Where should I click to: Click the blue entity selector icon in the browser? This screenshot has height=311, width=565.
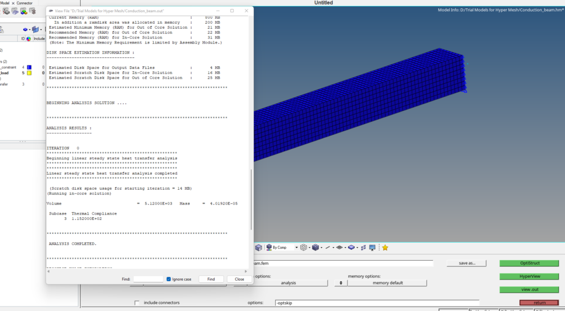[x=25, y=30]
